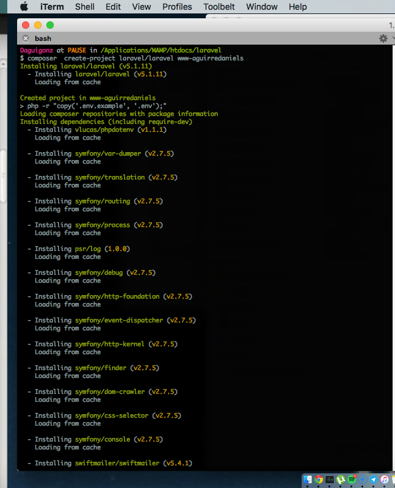The height and width of the screenshot is (488, 395).
Task: Click 'Installing dependencies (including require-dev)' line
Action: click(x=106, y=122)
